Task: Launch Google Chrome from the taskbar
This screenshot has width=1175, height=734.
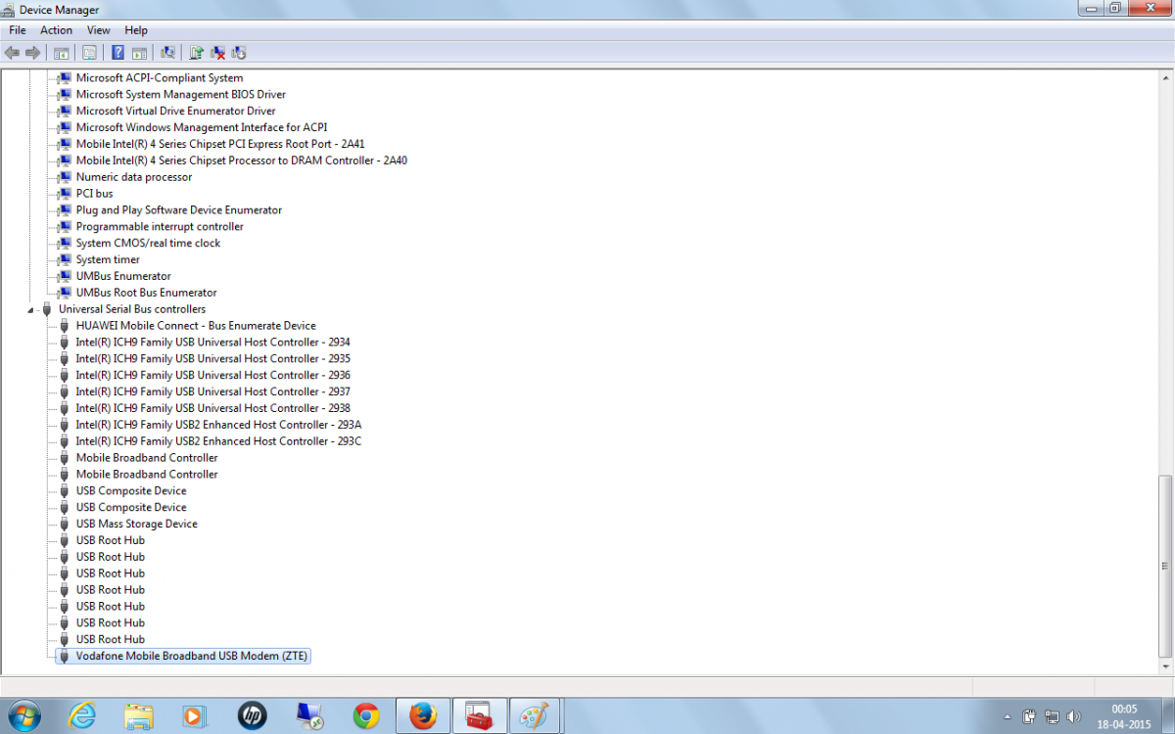Action: (x=366, y=715)
